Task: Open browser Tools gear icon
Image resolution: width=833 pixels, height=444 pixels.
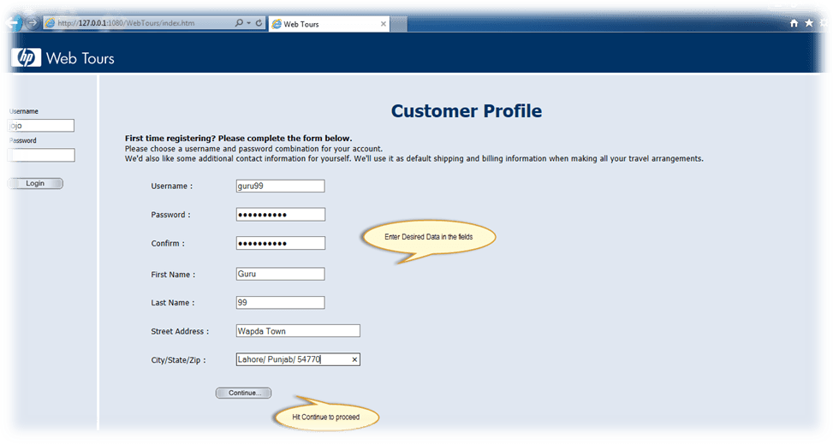Action: 823,23
